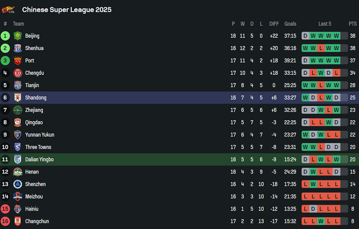Click Beijing's first Last 5 draw badge

305,36
